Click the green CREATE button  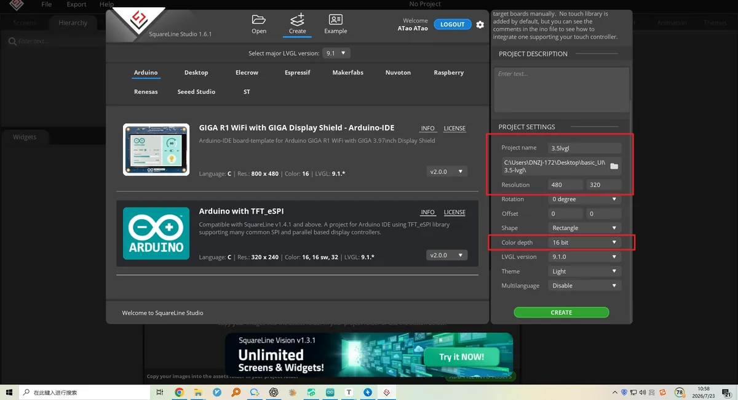tap(561, 313)
